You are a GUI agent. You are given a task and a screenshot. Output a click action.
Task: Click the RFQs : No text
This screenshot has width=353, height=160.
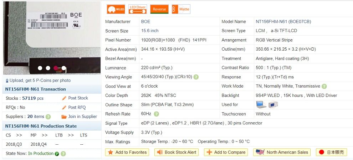coord(15,108)
